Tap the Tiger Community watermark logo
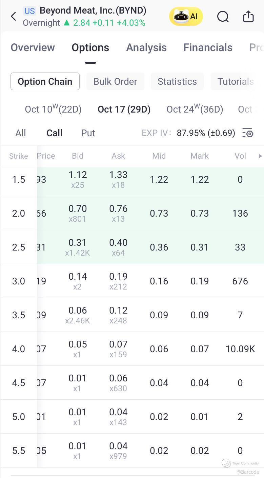This screenshot has width=264, height=478. coord(226,463)
